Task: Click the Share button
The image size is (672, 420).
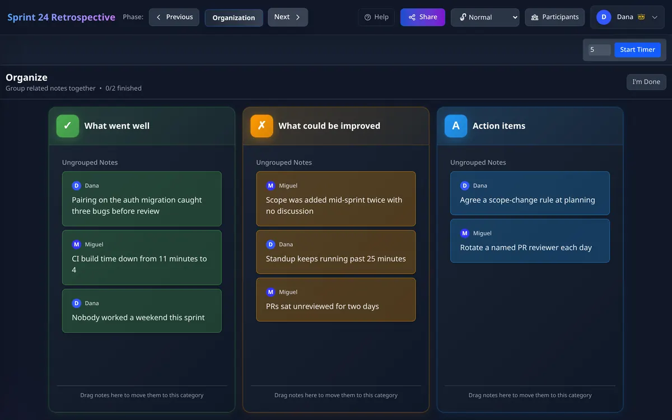Action: [423, 17]
